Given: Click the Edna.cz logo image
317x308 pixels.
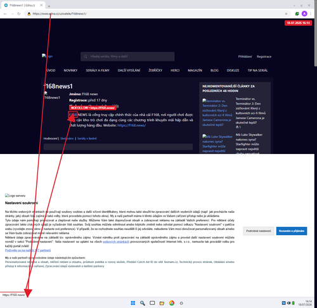Looking at the screenshot, I should click(47, 56).
